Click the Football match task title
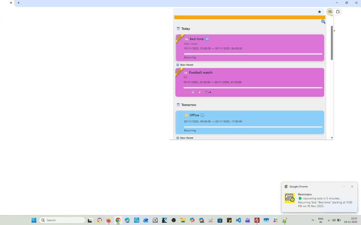Image resolution: width=361 pixels, height=225 pixels. (x=201, y=73)
